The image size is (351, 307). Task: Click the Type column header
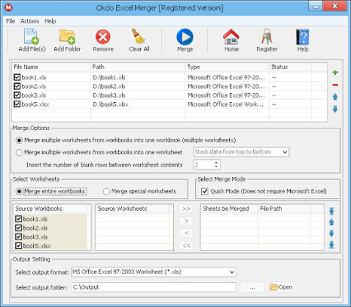pos(227,67)
